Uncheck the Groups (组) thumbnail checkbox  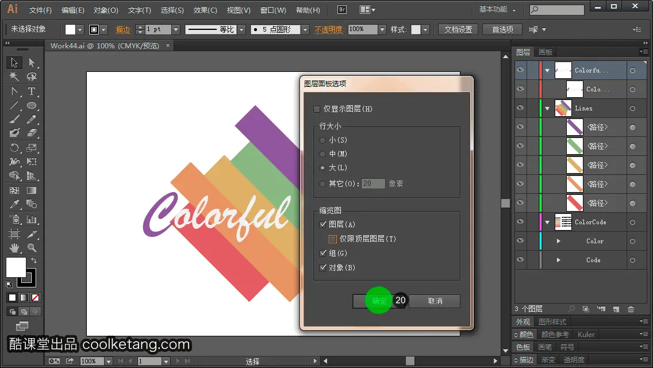point(322,253)
